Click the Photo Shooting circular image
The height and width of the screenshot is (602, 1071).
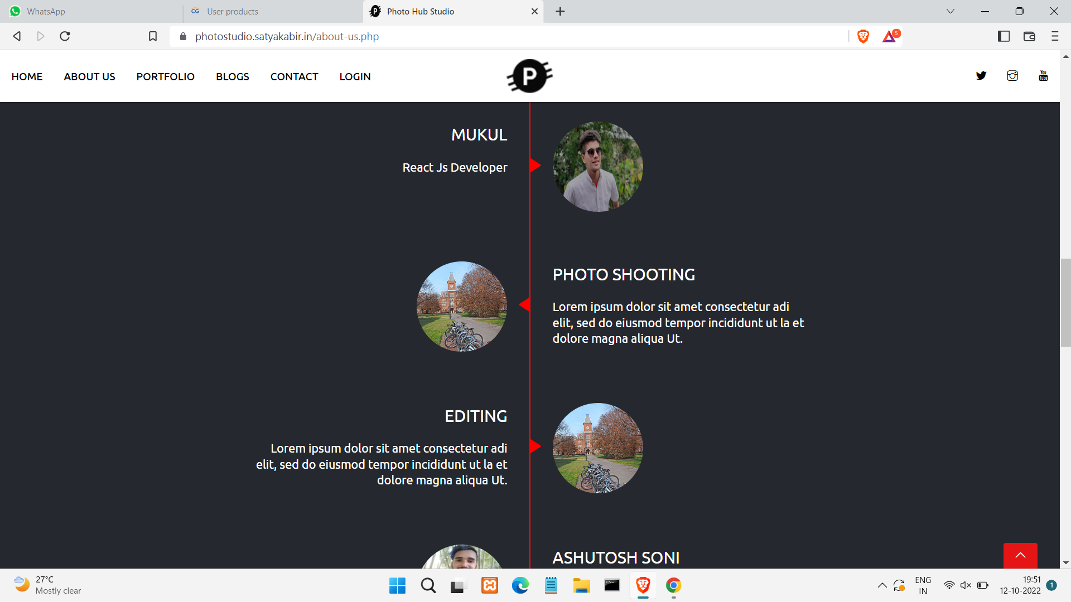point(461,306)
